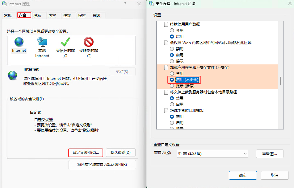Select 启用 under 跨域浏览窗口和框架

pos(172,123)
